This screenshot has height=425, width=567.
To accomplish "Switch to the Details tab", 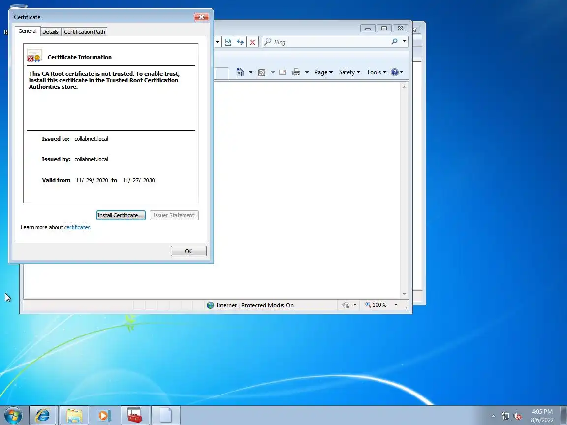I will [x=50, y=32].
